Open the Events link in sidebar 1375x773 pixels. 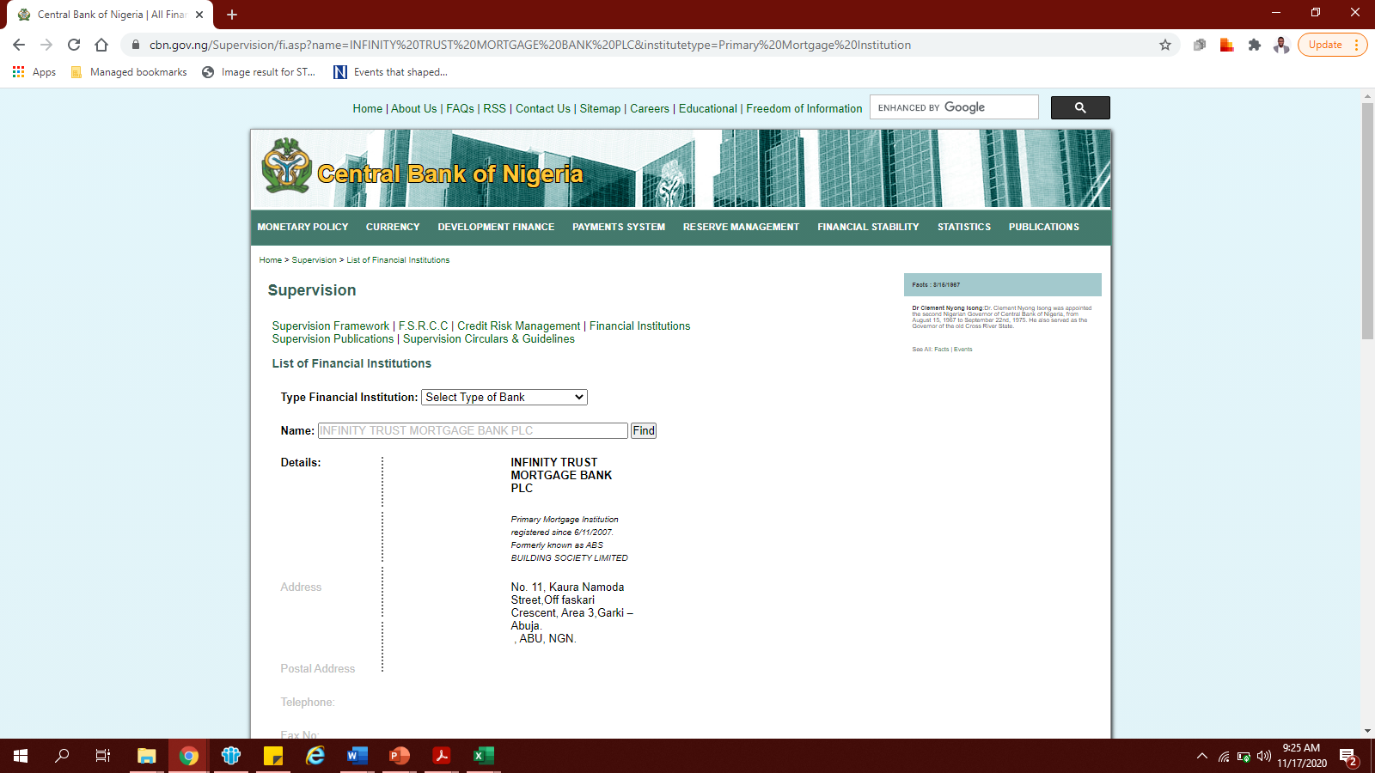pos(962,350)
